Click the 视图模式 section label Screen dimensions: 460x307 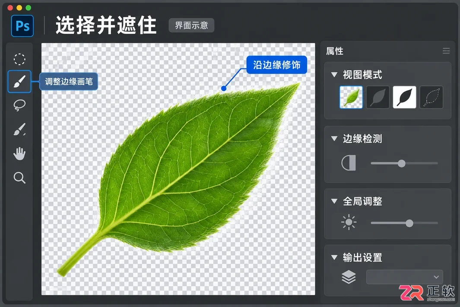pos(362,75)
